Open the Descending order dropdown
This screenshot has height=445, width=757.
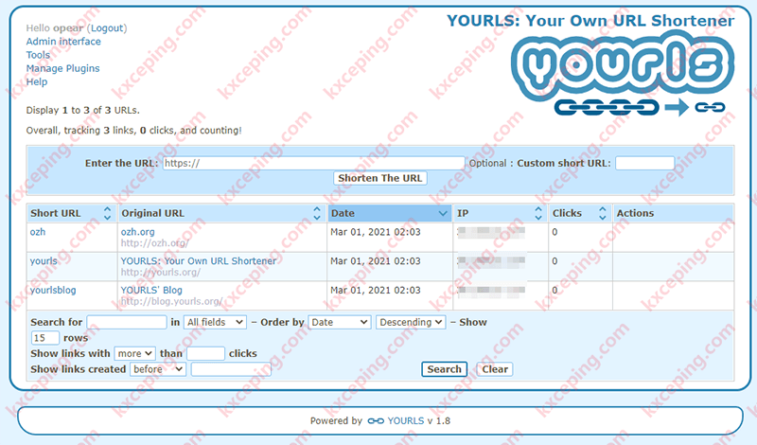coord(411,322)
